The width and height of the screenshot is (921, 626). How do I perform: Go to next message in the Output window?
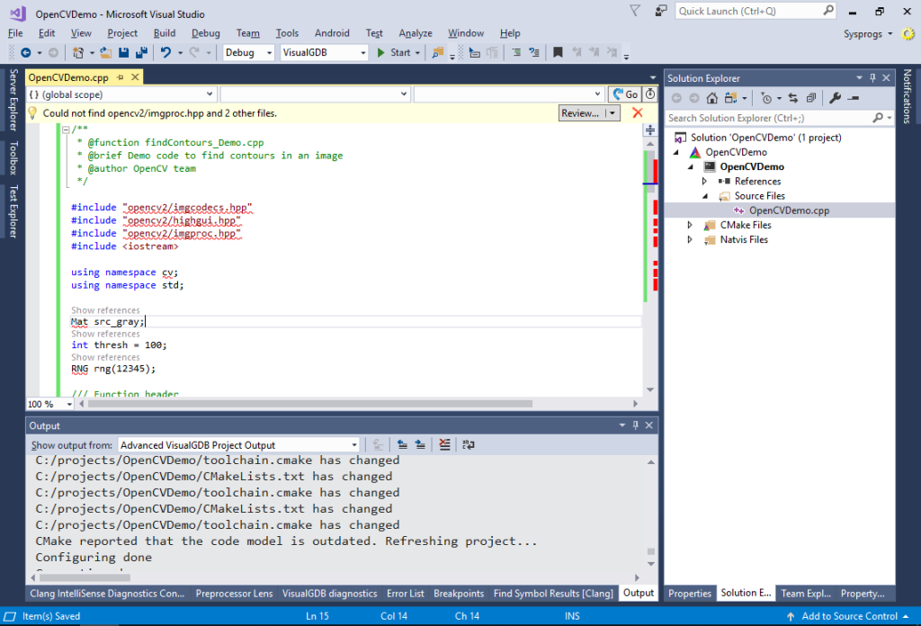pos(419,443)
